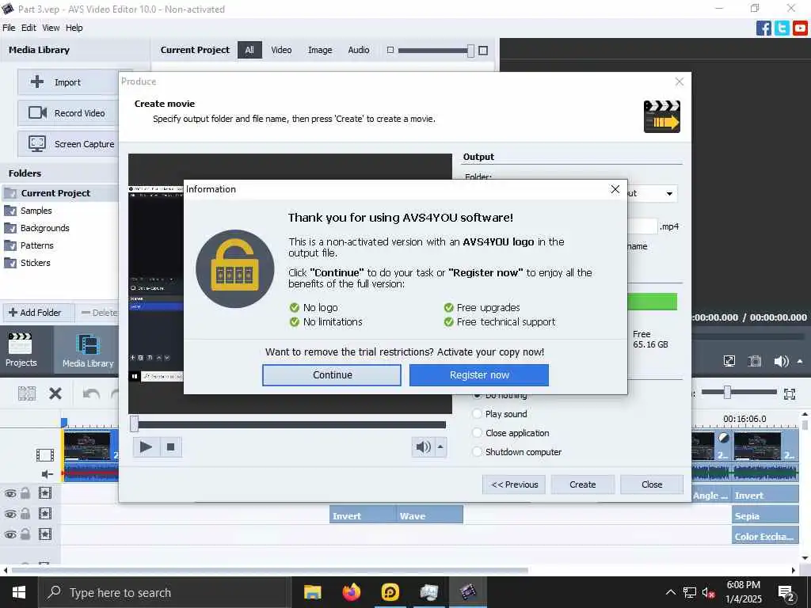Switch to the Video filter tab
This screenshot has width=811, height=608.
[x=281, y=50]
